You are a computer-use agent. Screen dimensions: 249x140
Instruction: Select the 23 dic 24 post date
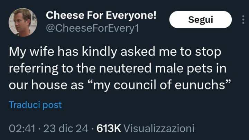64,129
